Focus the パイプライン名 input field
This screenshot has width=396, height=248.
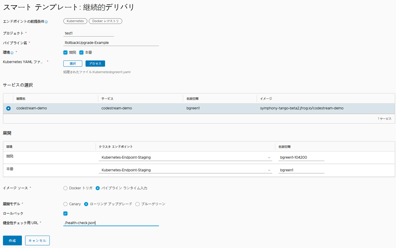tap(111, 43)
